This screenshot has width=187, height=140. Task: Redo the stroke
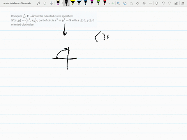[x=169, y=3]
